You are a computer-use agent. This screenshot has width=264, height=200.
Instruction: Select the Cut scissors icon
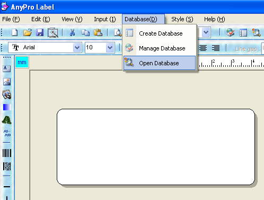pos(72,33)
